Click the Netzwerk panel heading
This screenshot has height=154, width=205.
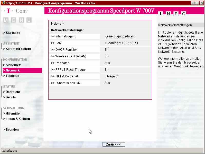[58, 24]
